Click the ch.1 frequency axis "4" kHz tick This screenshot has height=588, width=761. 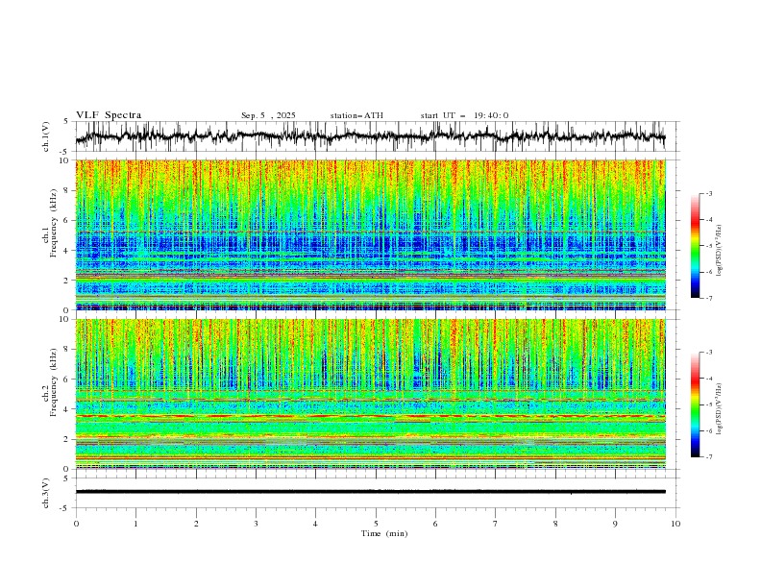(67, 251)
